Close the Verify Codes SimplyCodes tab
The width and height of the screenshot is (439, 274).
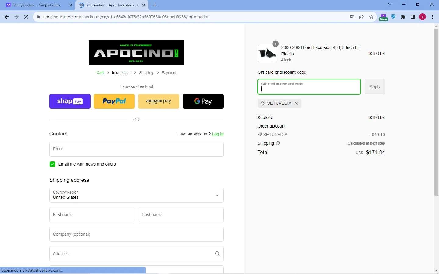click(71, 5)
